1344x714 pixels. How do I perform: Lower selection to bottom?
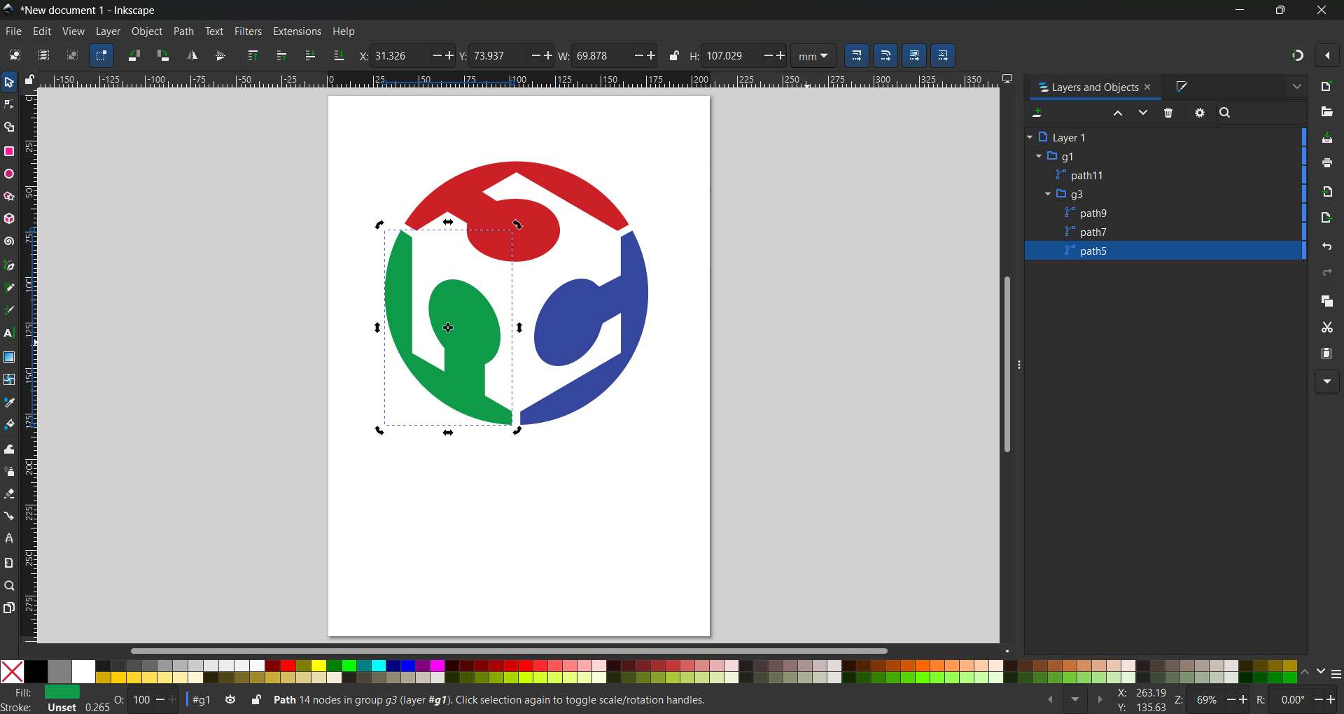[339, 56]
